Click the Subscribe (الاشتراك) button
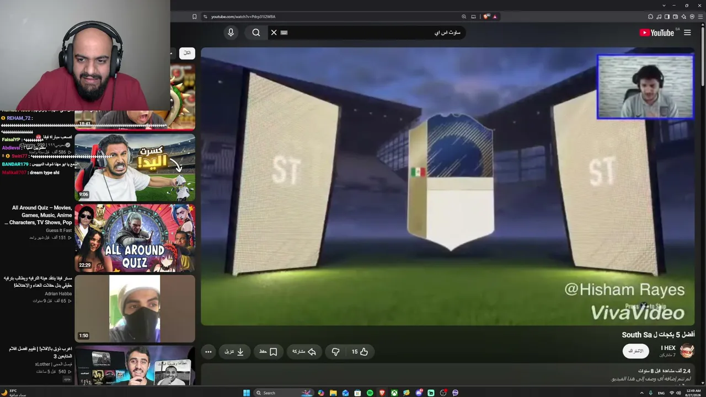Screen dimensions: 706x397 [x=636, y=351]
